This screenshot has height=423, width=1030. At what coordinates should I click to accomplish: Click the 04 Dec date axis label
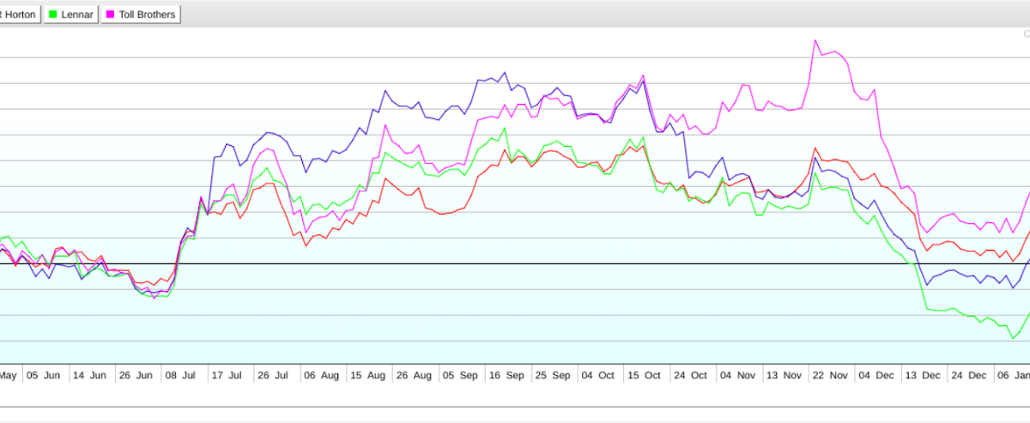point(875,375)
